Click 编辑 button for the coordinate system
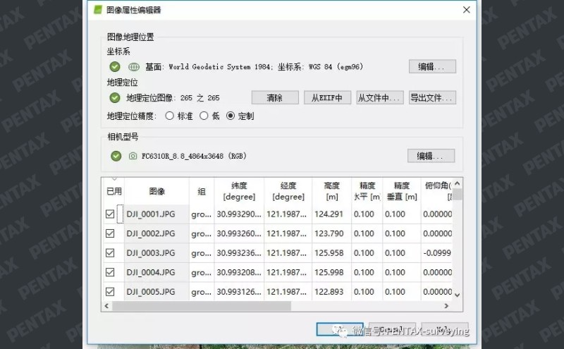The height and width of the screenshot is (349, 564). [x=431, y=67]
